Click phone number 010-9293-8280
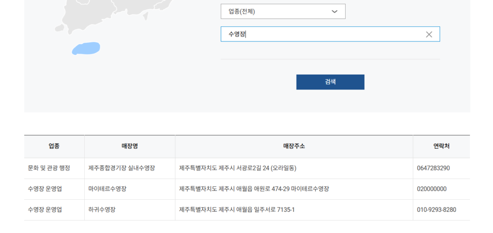This screenshot has height=233, width=493. pyautogui.click(x=436, y=210)
